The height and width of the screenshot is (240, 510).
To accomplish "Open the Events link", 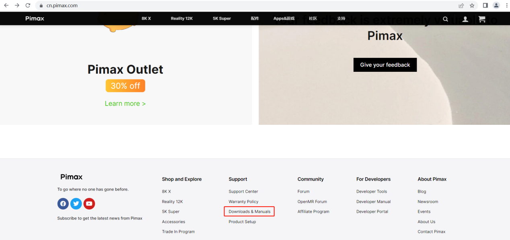I will (424, 212).
